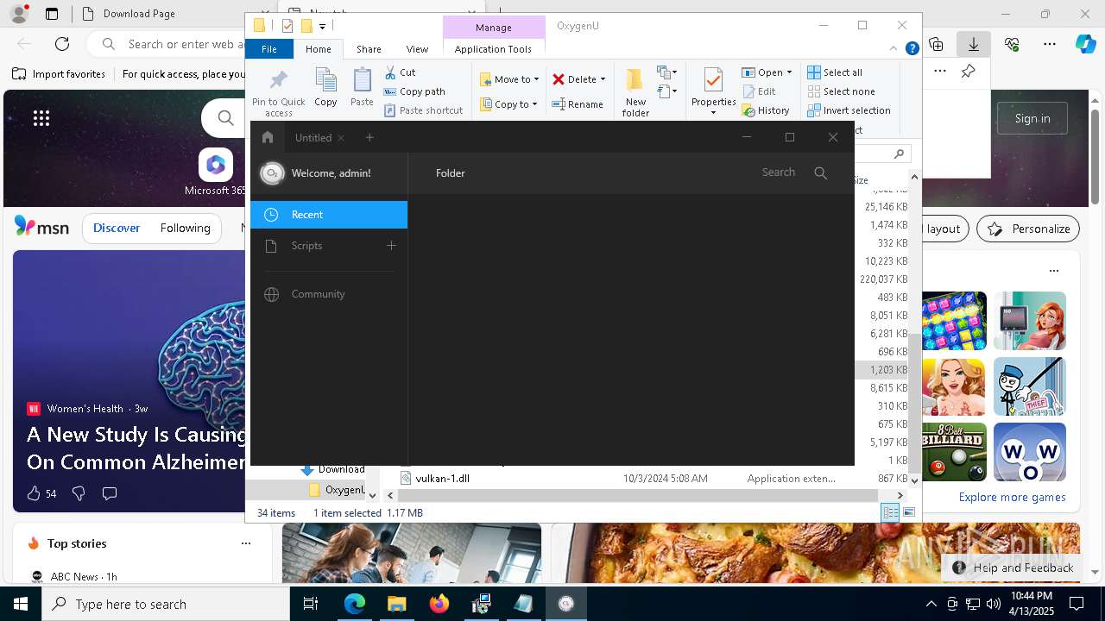Focus the OxygenU Search field
Viewport: 1105px width, 621px height.
click(x=778, y=172)
